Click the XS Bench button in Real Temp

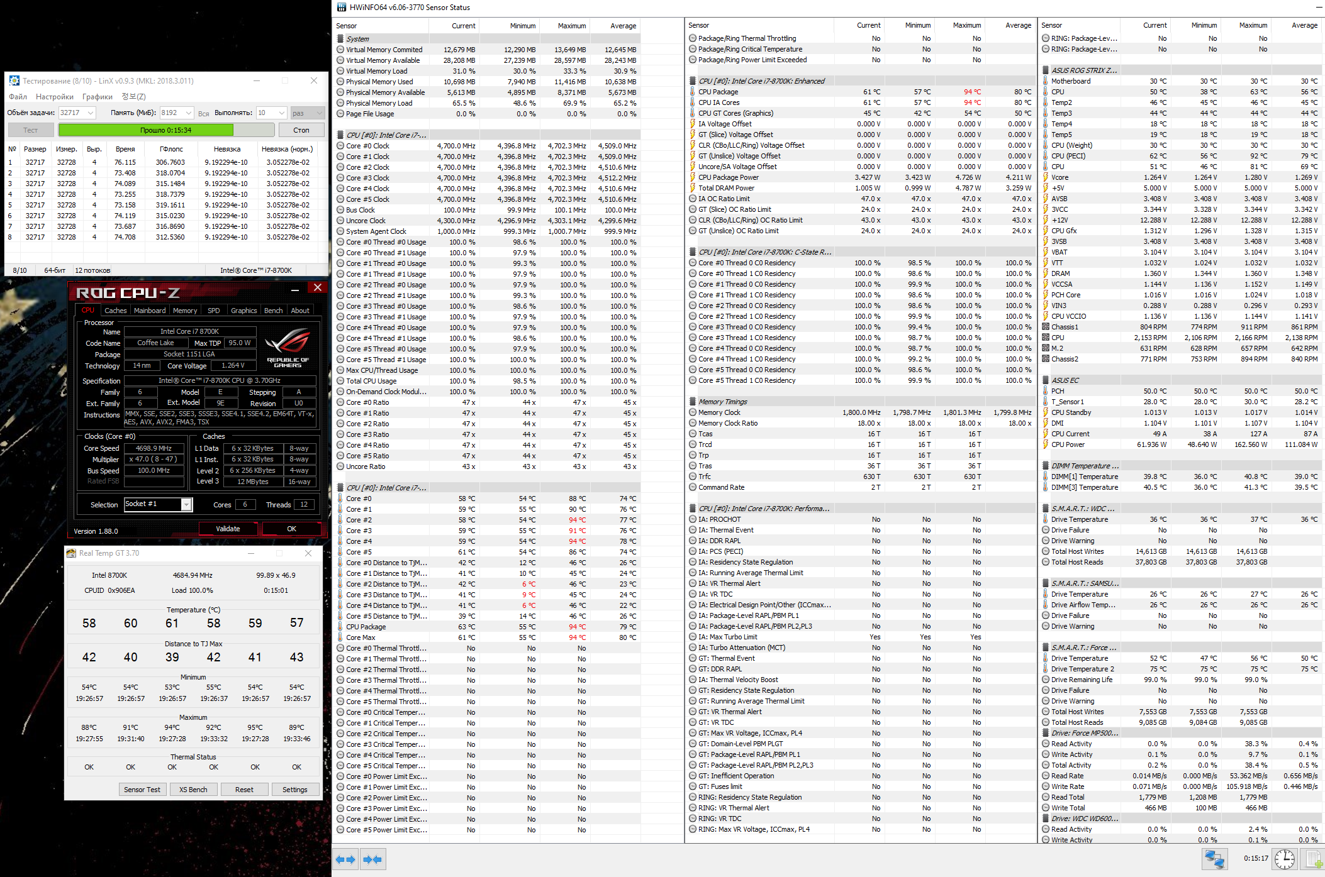(x=193, y=790)
